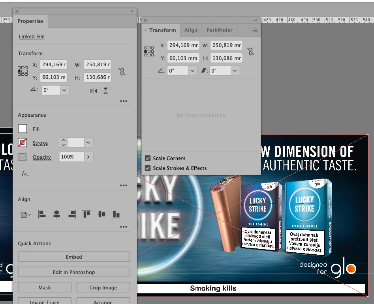This screenshot has height=304, width=374.
Task: Click X field in Transform panel
Action: point(184,45)
